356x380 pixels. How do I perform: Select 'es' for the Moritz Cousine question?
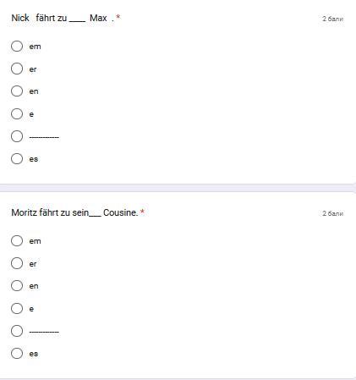tap(17, 353)
